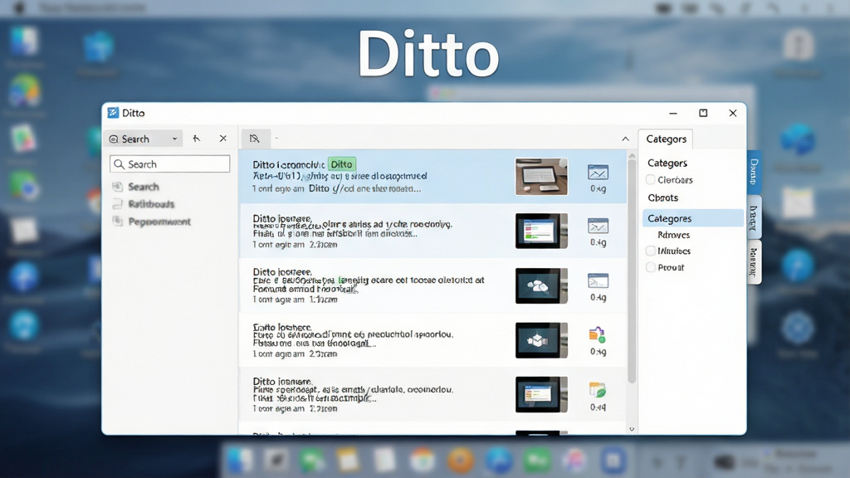Select the second clip entry 2.3 item
The image size is (850, 478).
click(432, 231)
